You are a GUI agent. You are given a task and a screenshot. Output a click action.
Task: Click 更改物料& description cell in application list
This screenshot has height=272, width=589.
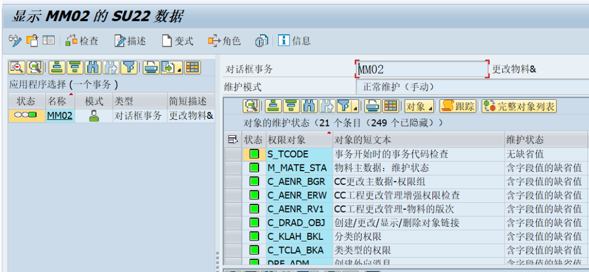click(191, 116)
